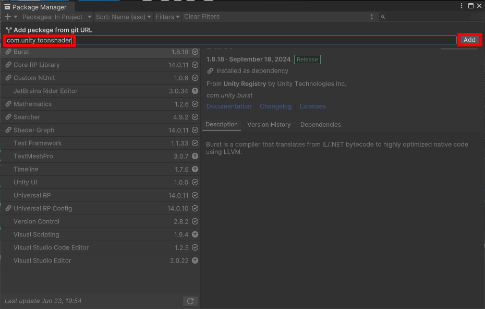Select the Shader Graph package
The image size is (485, 309).
tap(100, 130)
